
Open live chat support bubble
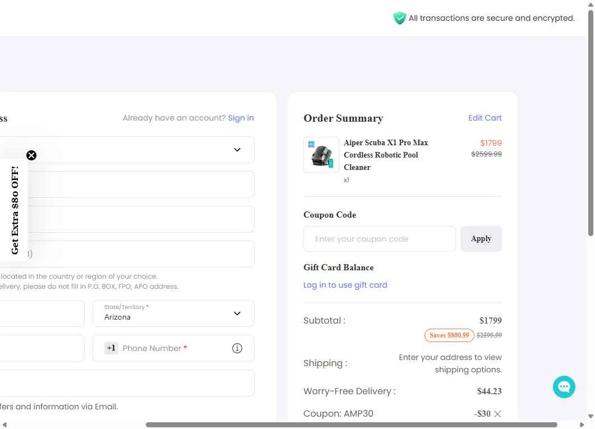point(564,386)
